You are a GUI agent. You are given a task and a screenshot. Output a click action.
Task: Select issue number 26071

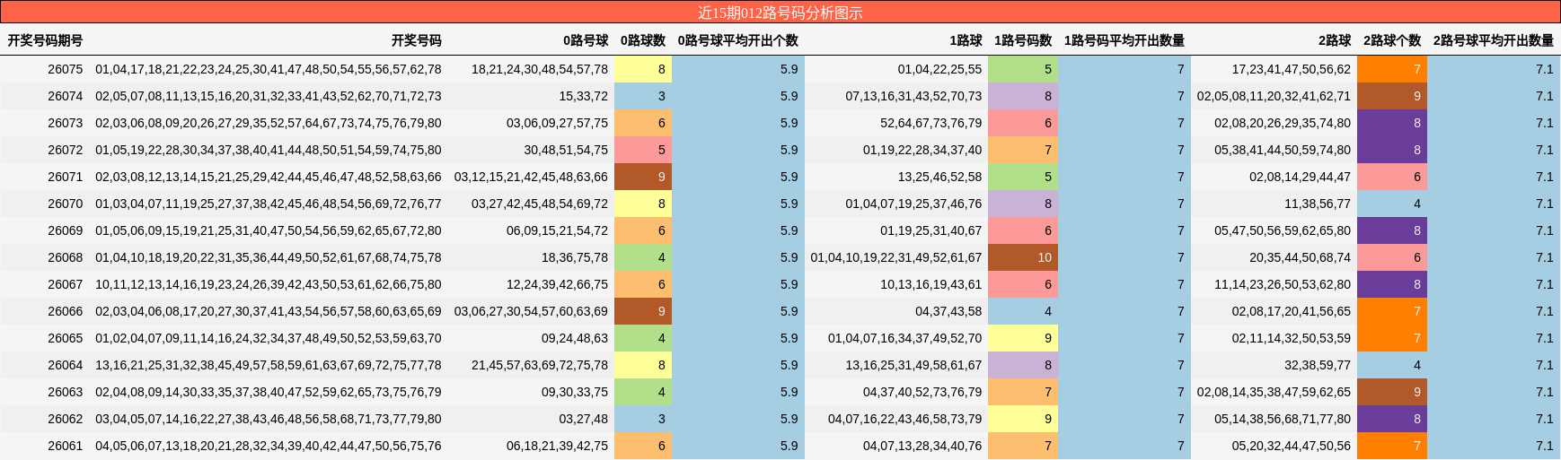pyautogui.click(x=65, y=177)
